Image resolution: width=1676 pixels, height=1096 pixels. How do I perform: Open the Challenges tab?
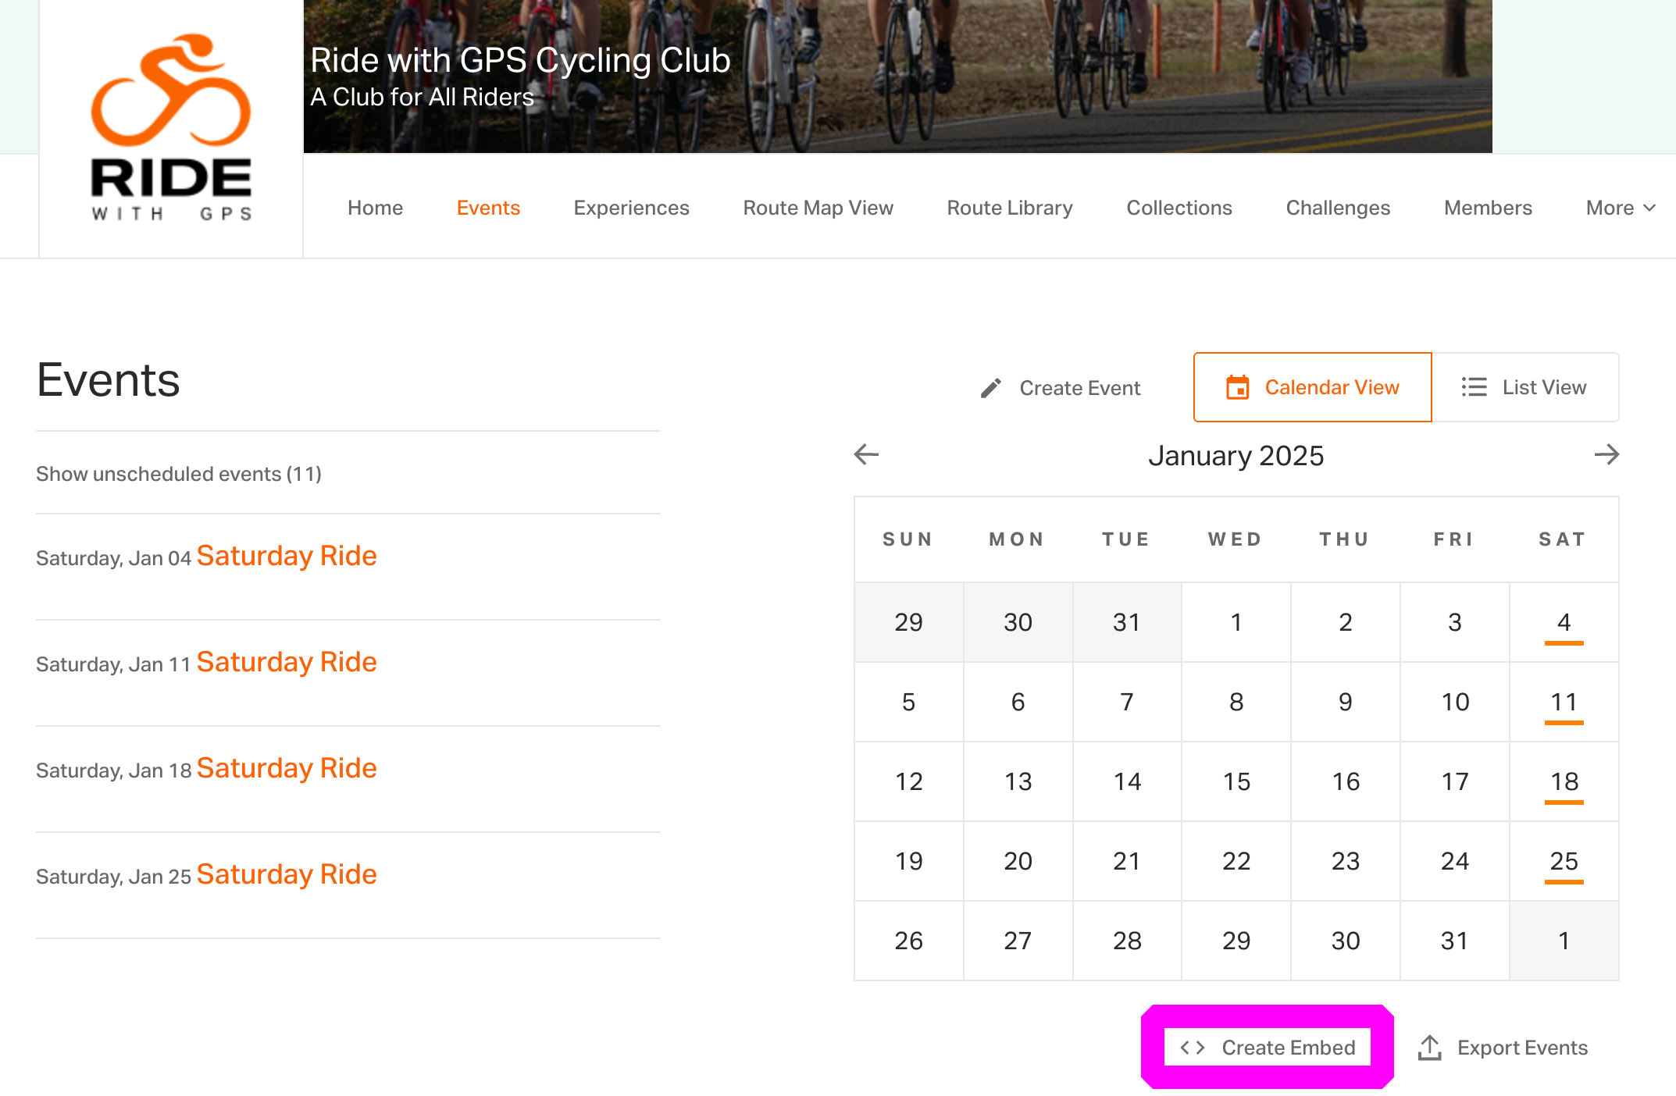click(1338, 208)
